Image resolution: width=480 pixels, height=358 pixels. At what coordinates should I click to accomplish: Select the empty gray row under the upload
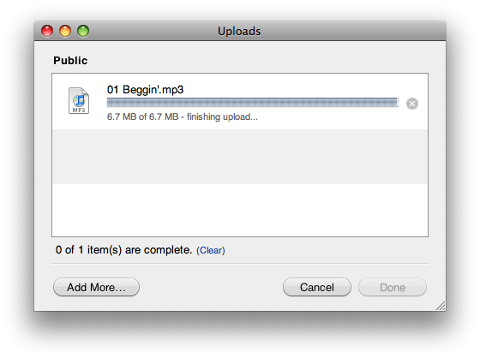pos(240,157)
